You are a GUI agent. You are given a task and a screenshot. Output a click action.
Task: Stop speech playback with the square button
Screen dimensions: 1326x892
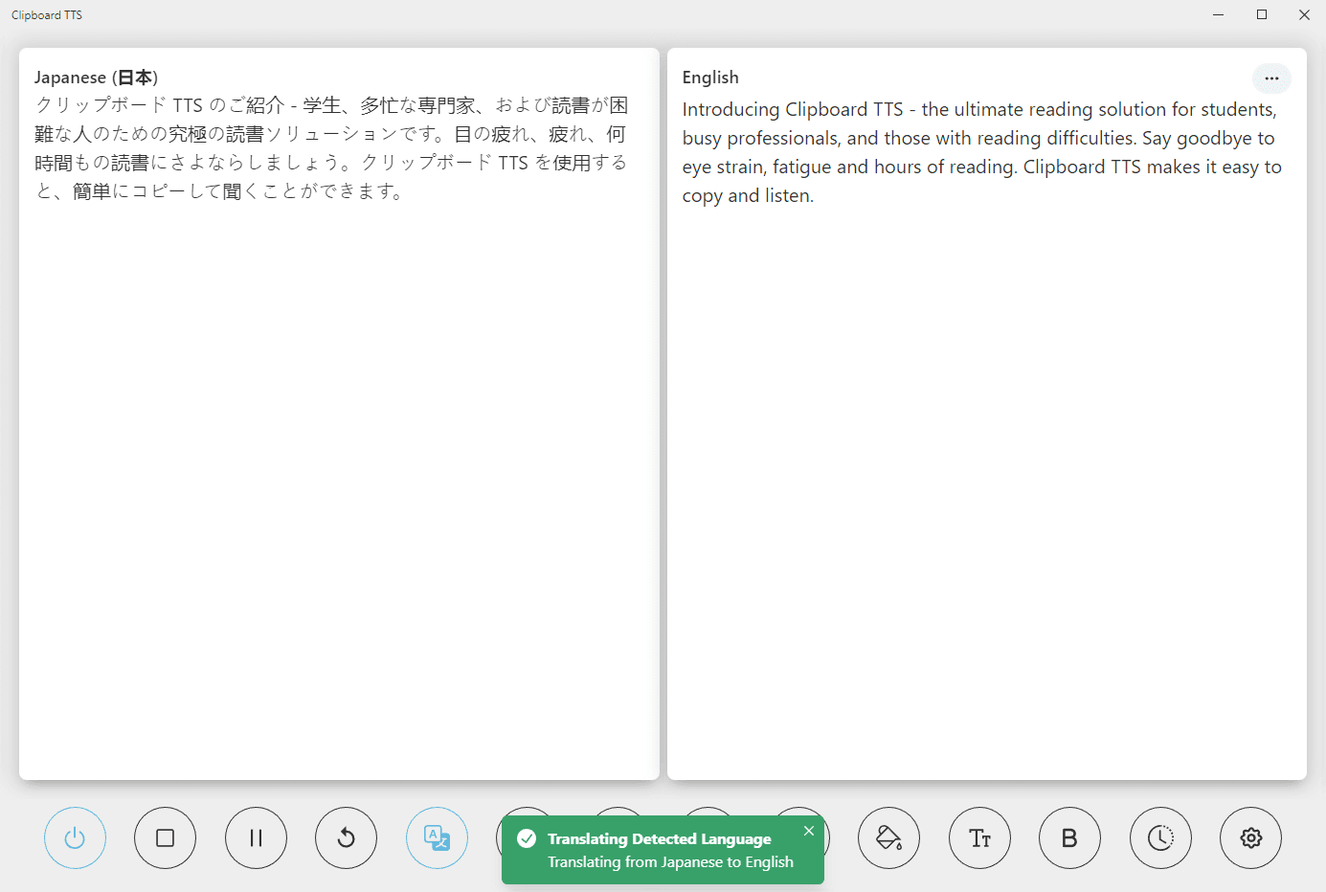click(165, 838)
